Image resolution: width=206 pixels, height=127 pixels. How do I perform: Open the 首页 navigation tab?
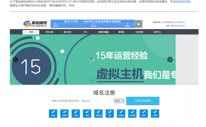(x=31, y=32)
